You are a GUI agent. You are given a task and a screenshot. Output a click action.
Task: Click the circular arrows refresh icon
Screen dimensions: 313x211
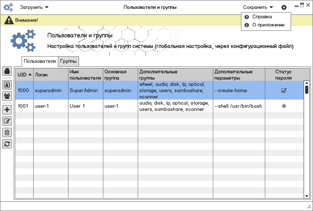(7, 144)
